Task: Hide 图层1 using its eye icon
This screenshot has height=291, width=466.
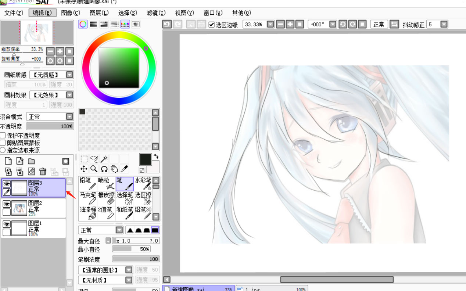Action: pos(7,224)
